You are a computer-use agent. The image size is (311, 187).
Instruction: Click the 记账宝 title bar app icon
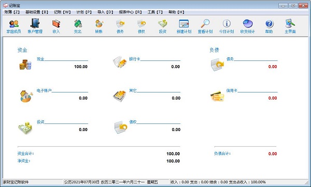(x=6, y=5)
